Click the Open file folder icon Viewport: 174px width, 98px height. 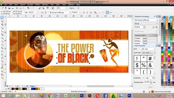pos(6,8)
